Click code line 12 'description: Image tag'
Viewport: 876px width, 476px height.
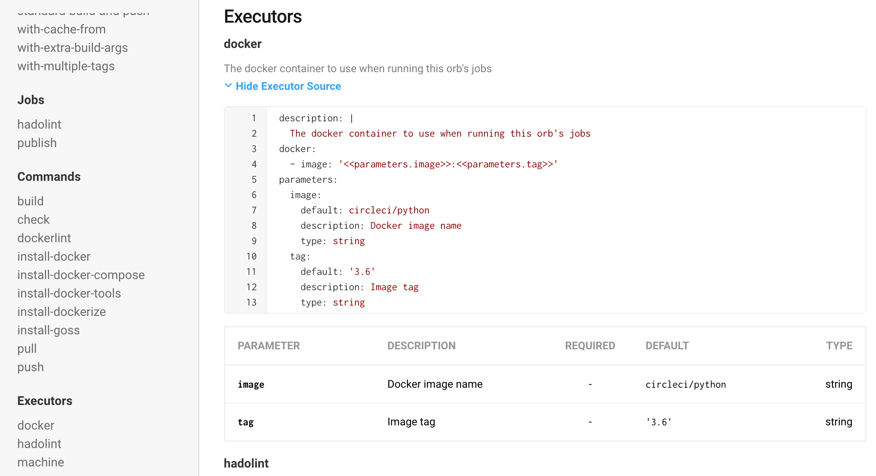359,287
